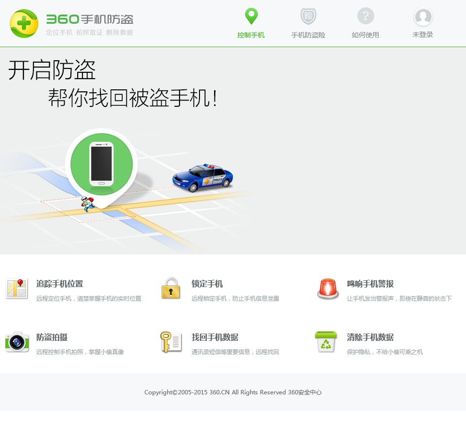466x424 pixels.
Task: Select 清除手机数据 feature heading
Action: (x=370, y=337)
